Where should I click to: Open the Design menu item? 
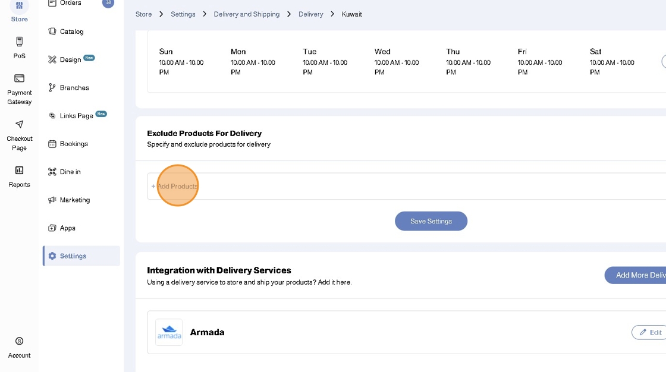coord(70,59)
